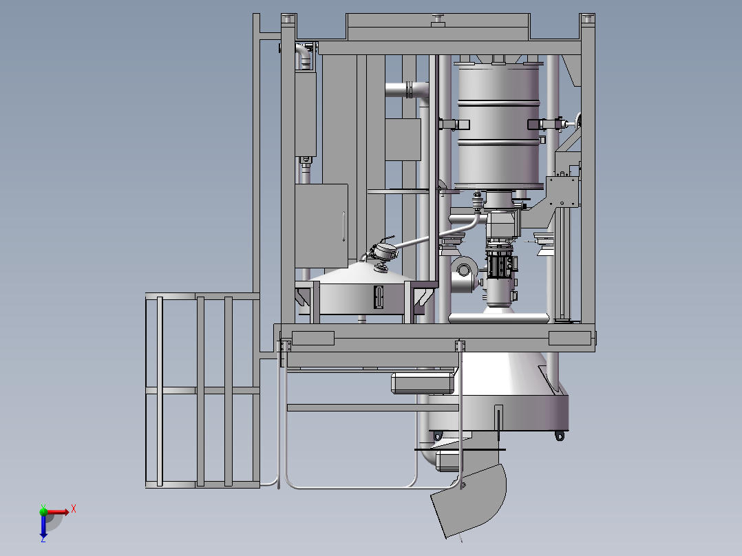Select the curved discharge chute at the bottom
Image resolution: width=742 pixels, height=556 pixels.
tap(469, 501)
